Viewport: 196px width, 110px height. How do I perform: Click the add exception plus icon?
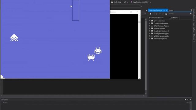(x=156, y=14)
